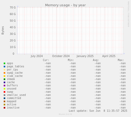Click the swap red swatch

click(x=4, y=92)
